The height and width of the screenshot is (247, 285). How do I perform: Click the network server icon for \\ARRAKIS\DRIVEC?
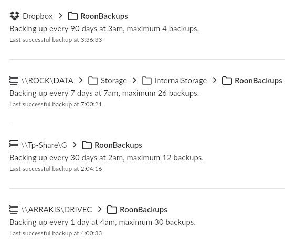(14, 209)
